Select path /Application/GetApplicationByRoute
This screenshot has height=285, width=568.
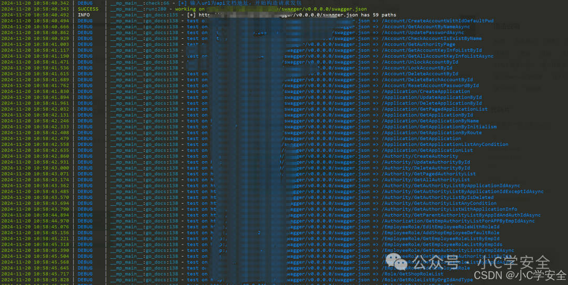[432, 133]
